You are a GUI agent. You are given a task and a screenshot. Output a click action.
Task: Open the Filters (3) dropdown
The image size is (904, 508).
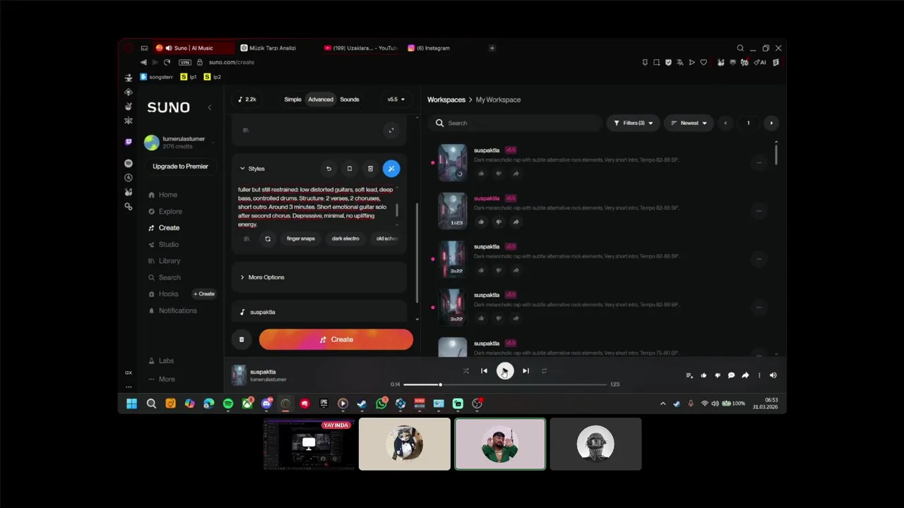pyautogui.click(x=634, y=123)
